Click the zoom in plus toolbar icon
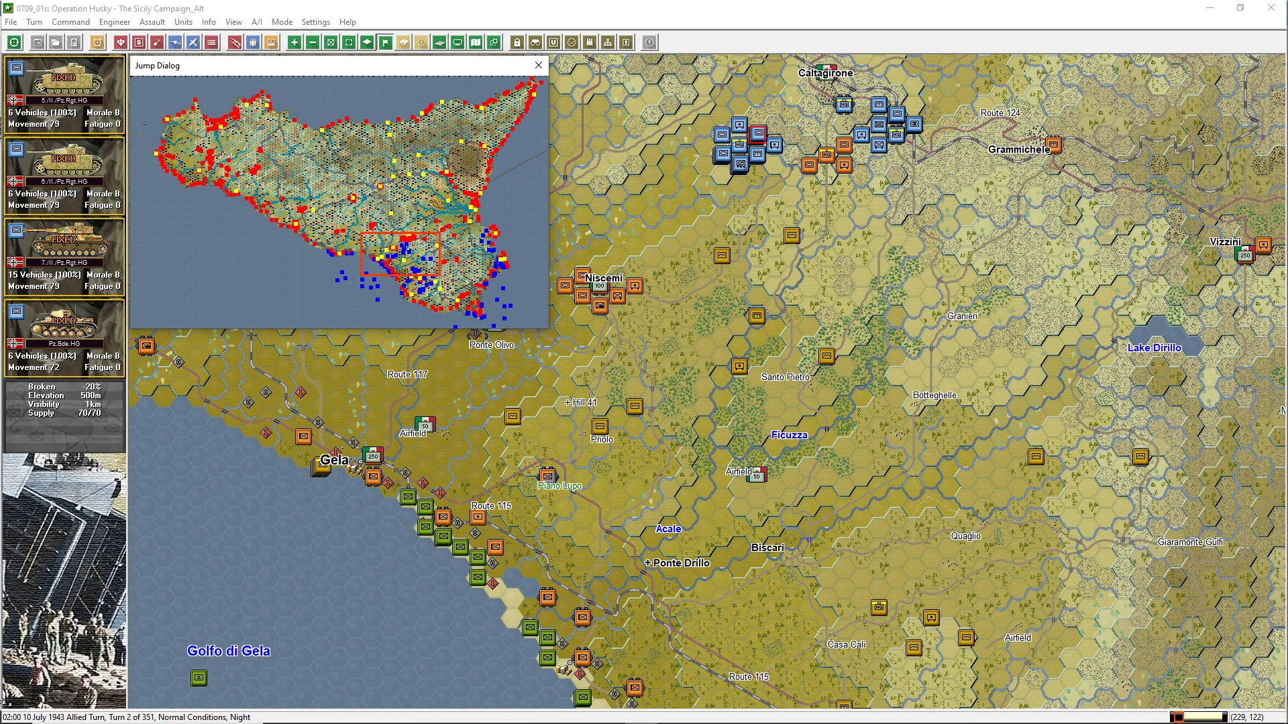The image size is (1288, 724). [x=294, y=42]
